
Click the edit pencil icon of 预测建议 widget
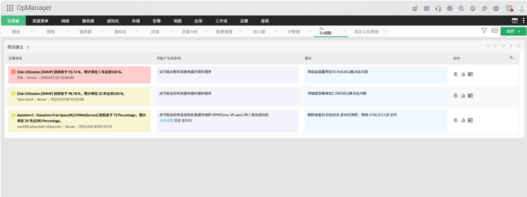point(503,46)
